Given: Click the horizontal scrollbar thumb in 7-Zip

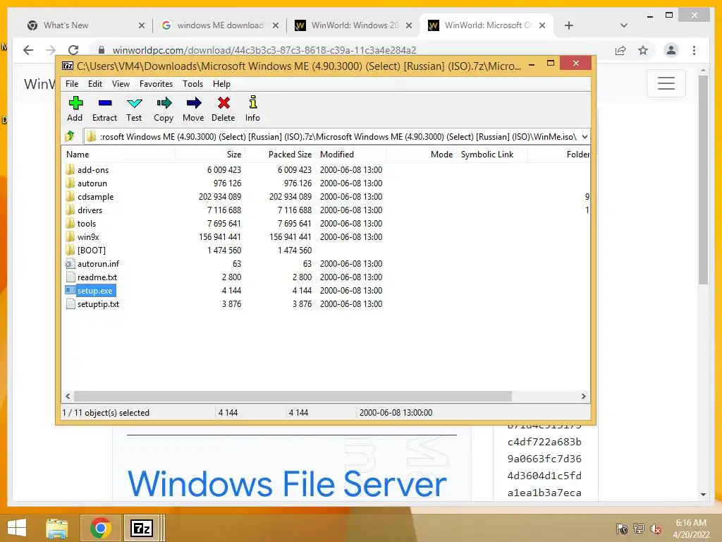Looking at the screenshot, I should click(x=293, y=397).
